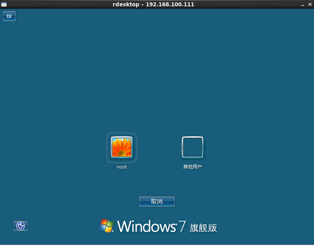Open the EN input language selector
Image resolution: width=314 pixels, height=246 pixels.
click(x=9, y=16)
